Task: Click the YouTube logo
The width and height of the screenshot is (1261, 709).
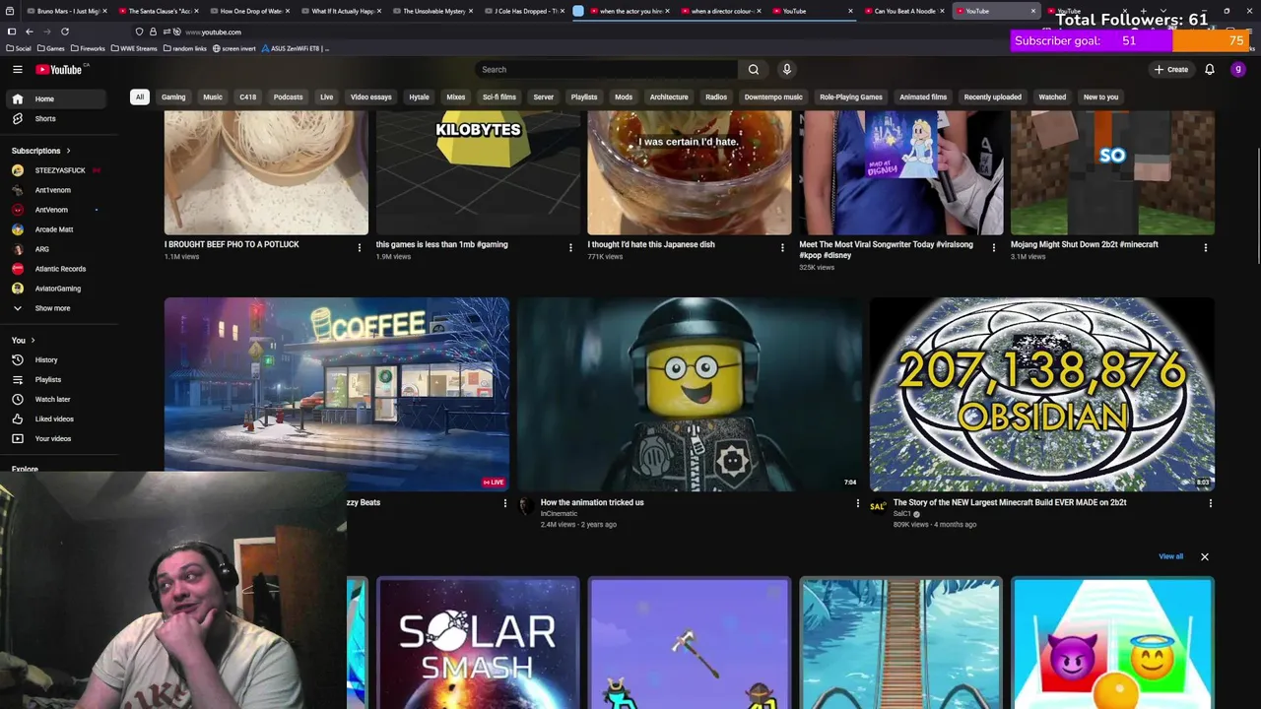Action: point(59,69)
